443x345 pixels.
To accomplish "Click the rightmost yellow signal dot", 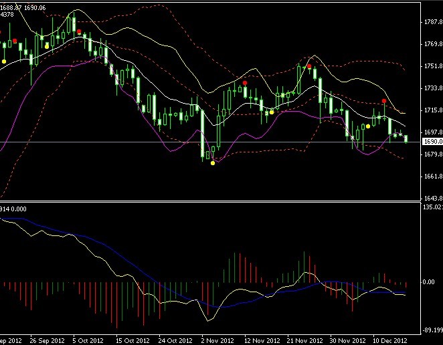I will tap(368, 126).
